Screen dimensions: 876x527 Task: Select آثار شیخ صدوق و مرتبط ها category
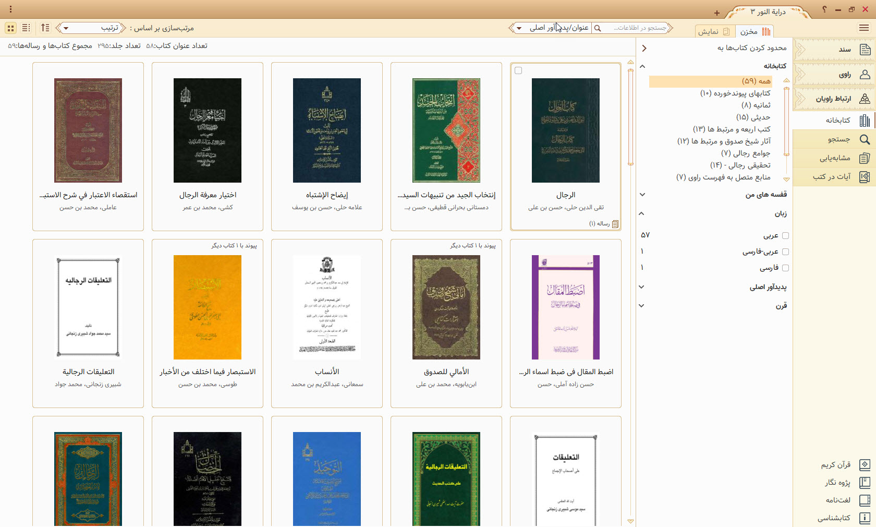click(724, 141)
